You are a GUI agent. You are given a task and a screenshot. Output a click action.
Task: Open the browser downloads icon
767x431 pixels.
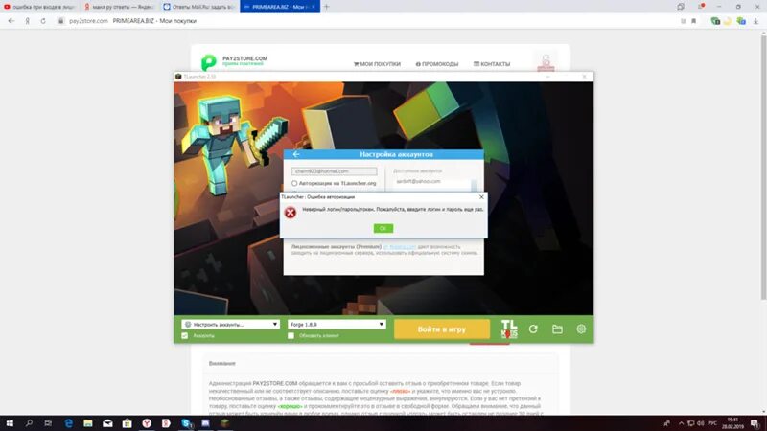[x=755, y=21]
